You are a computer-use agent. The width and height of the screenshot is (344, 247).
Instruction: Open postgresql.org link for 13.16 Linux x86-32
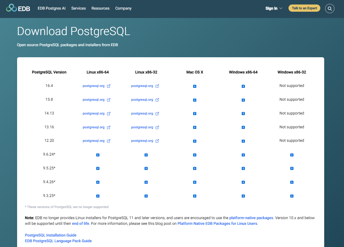pos(145,127)
